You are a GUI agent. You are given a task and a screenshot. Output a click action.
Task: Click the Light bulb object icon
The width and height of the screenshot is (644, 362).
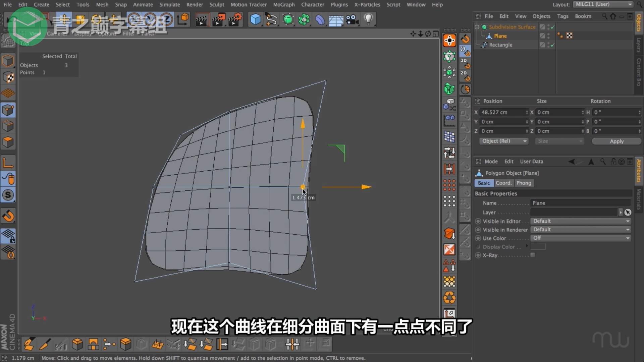(368, 19)
